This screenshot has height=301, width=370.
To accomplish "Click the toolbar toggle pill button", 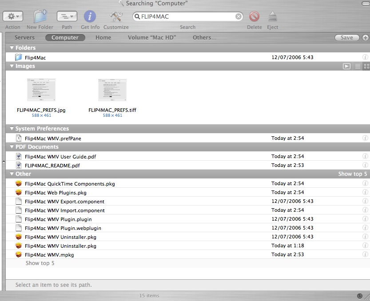I will pyautogui.click(x=366, y=3).
